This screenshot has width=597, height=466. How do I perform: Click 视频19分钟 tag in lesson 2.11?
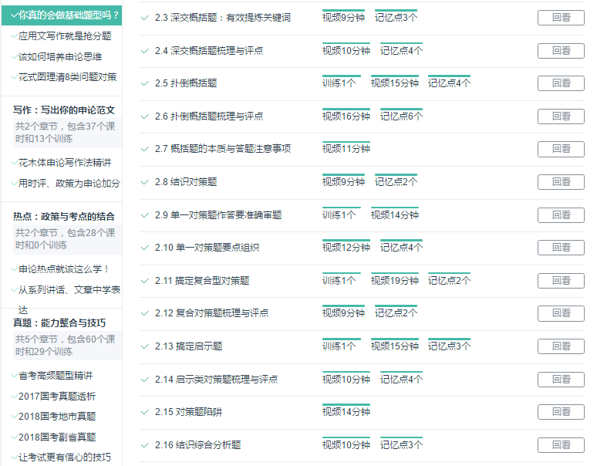[395, 280]
